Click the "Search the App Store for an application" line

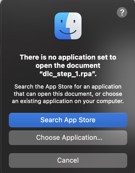click(x=68, y=87)
